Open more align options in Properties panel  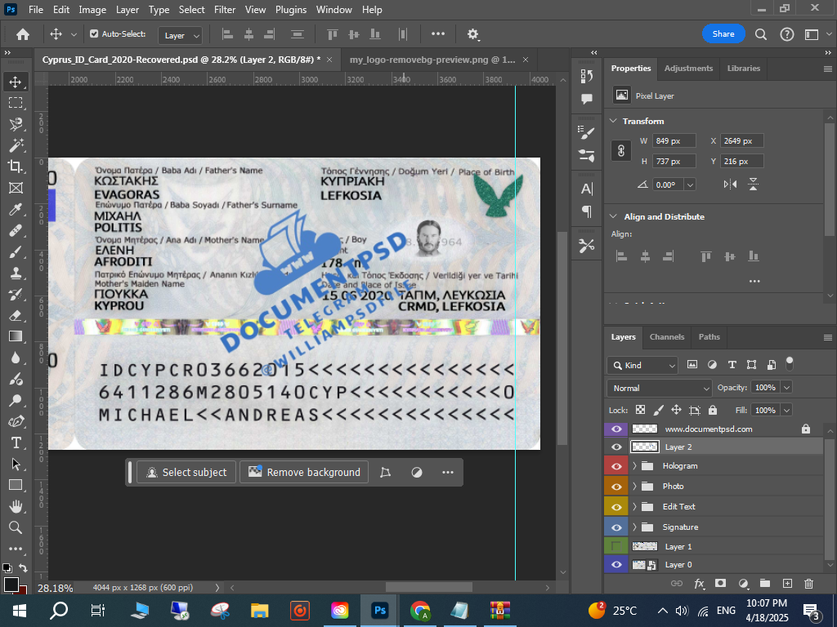coord(754,281)
